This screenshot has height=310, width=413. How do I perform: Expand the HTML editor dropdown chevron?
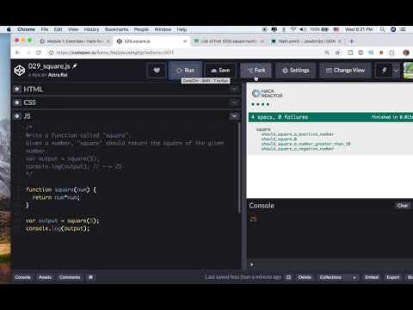(x=234, y=90)
